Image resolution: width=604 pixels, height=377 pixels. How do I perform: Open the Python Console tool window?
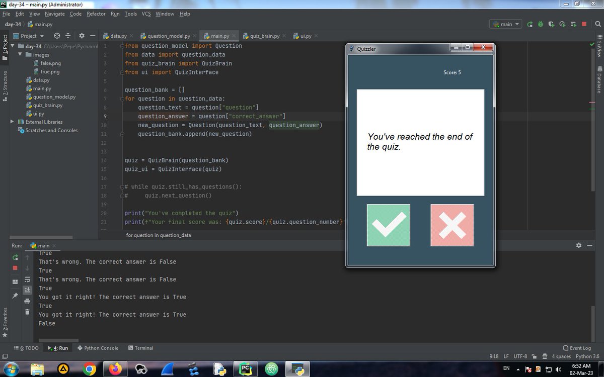(98, 348)
